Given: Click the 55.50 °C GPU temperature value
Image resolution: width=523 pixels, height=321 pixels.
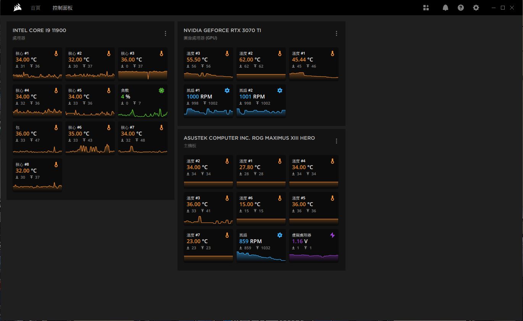Looking at the screenshot, I should click(x=197, y=60).
